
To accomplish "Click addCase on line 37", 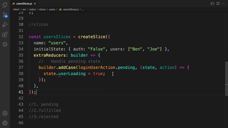I will pyautogui.click(x=67, y=68).
